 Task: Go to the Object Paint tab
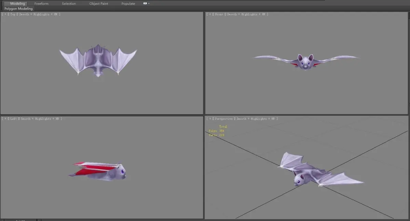(x=99, y=3)
